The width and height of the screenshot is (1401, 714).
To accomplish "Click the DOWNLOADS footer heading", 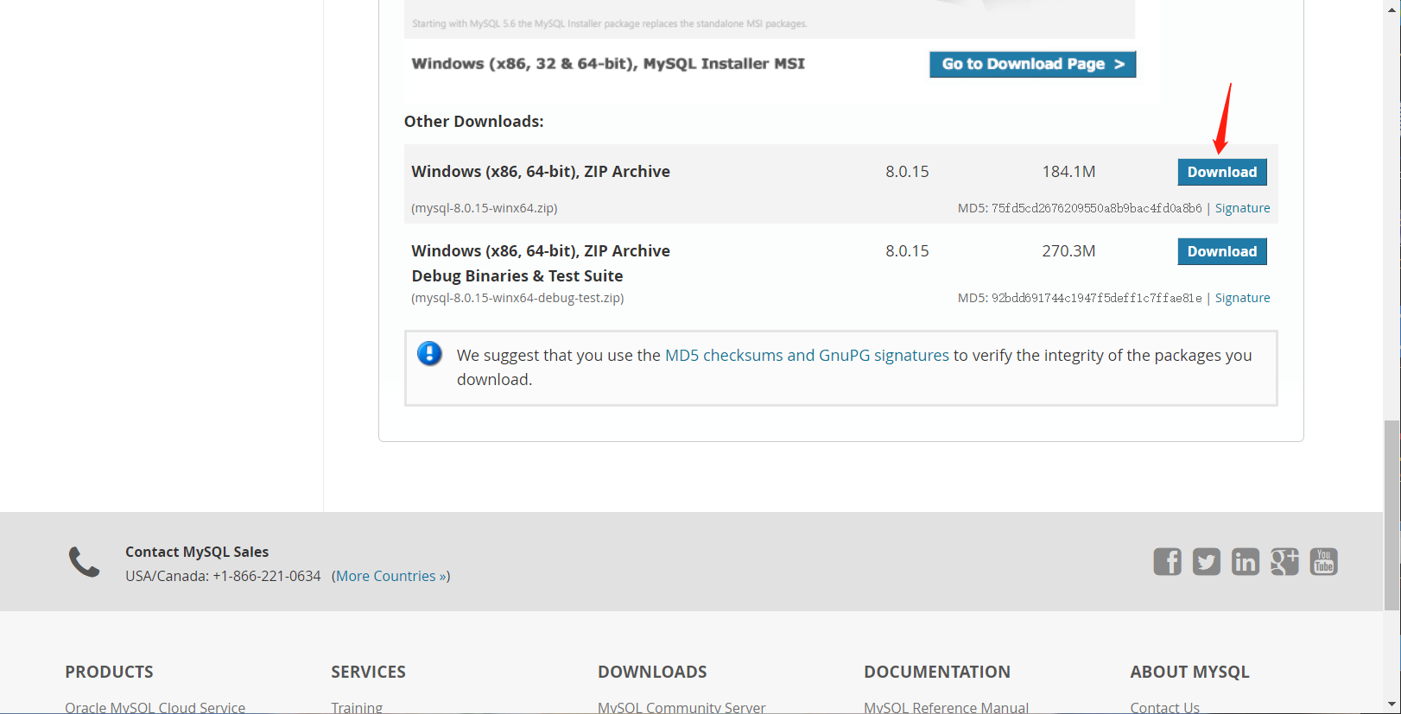I will 652,672.
